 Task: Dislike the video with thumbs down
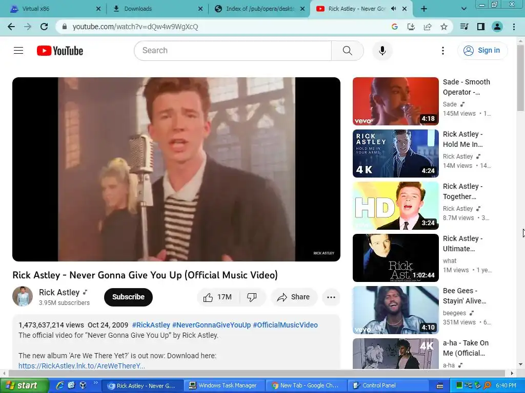click(252, 297)
